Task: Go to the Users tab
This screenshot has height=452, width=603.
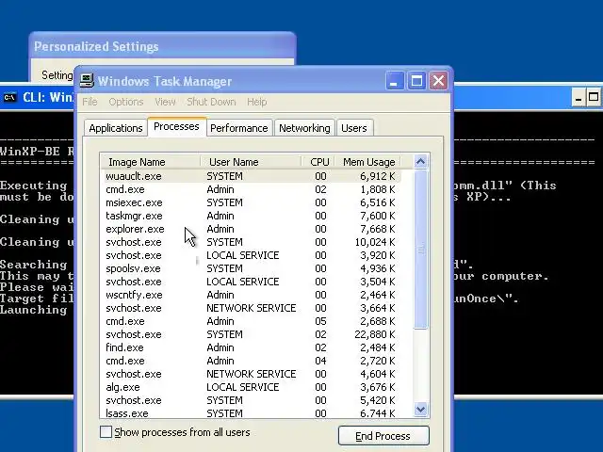Action: click(x=354, y=128)
